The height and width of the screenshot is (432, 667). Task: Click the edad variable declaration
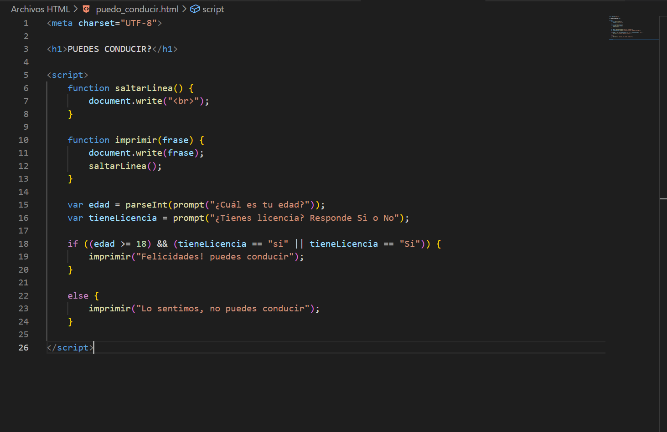point(99,205)
